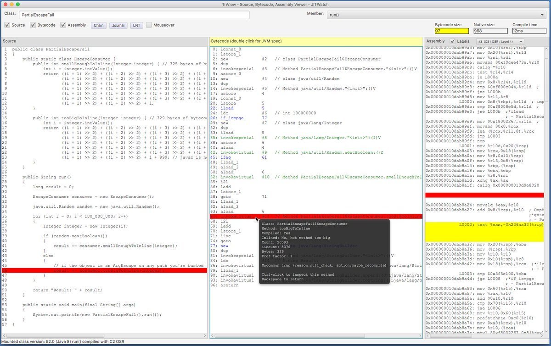This screenshot has height=346, width=551.
Task: Toggle the Assembly panel checkbox
Action: 63,25
